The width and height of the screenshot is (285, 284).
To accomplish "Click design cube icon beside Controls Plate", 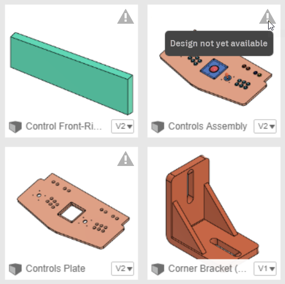I will (x=15, y=269).
